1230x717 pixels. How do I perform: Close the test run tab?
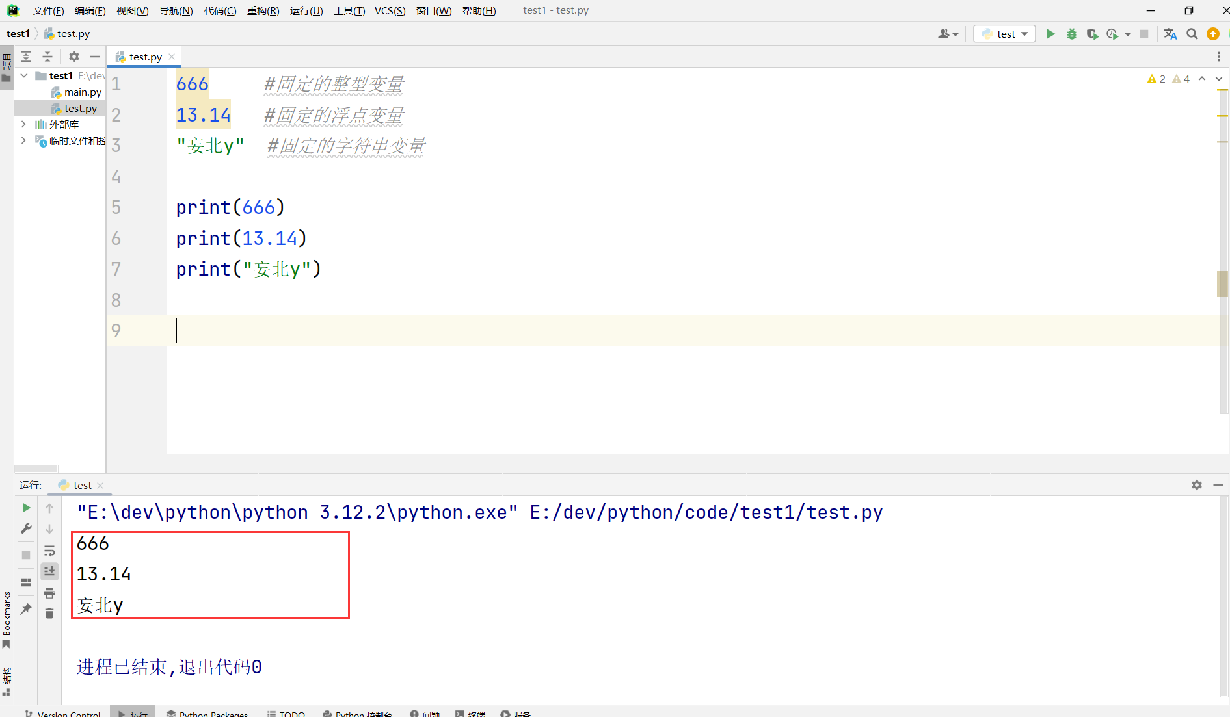point(100,486)
